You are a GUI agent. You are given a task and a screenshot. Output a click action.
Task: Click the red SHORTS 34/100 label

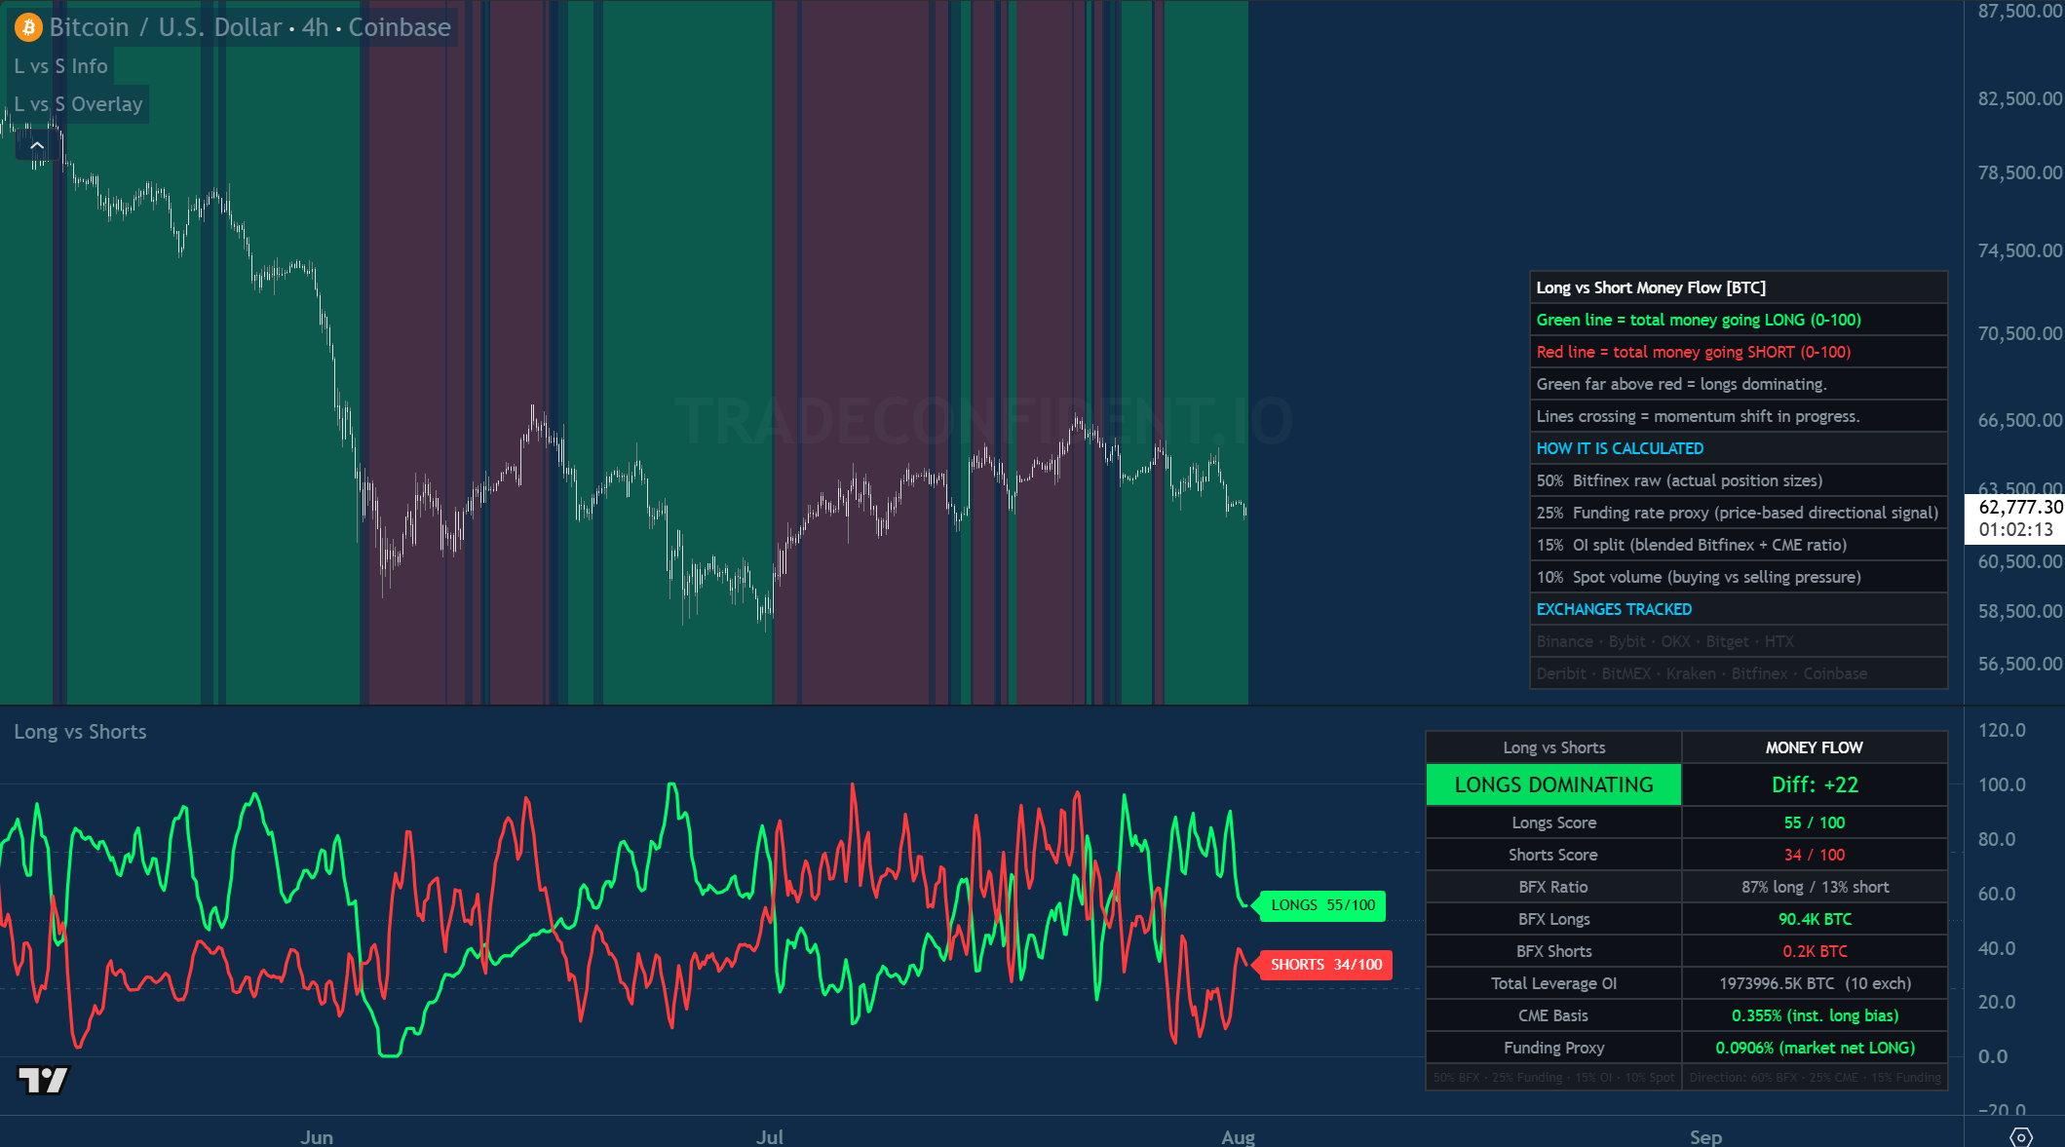coord(1326,965)
